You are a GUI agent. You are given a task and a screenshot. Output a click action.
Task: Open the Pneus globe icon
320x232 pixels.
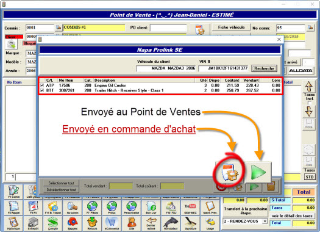(x=112, y=208)
